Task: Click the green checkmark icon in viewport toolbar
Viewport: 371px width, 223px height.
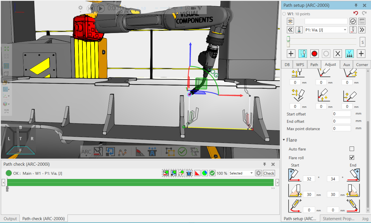Action: pyautogui.click(x=182, y=152)
